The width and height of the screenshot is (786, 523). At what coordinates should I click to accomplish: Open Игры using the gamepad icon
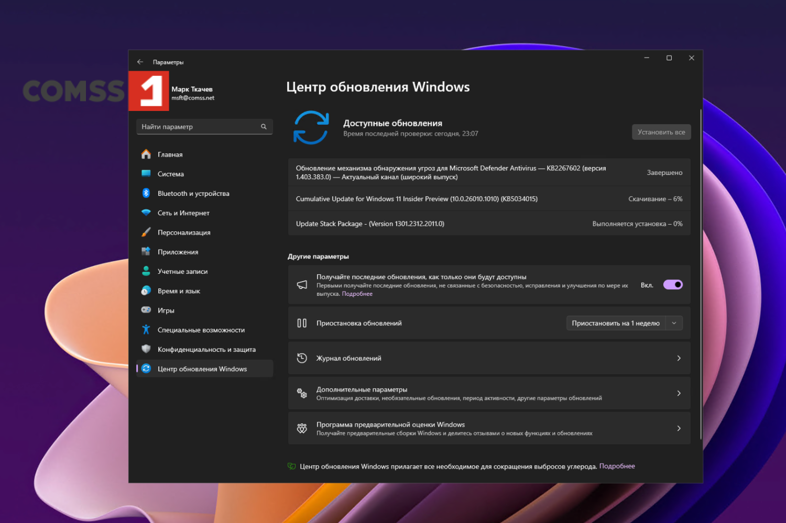click(x=146, y=310)
